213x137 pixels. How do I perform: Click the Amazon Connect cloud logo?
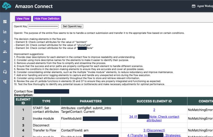coord(6,6)
